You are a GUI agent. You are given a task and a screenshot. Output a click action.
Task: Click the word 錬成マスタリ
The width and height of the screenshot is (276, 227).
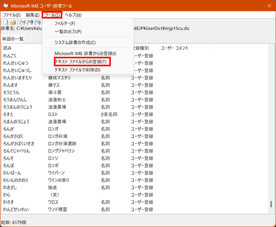point(59,78)
